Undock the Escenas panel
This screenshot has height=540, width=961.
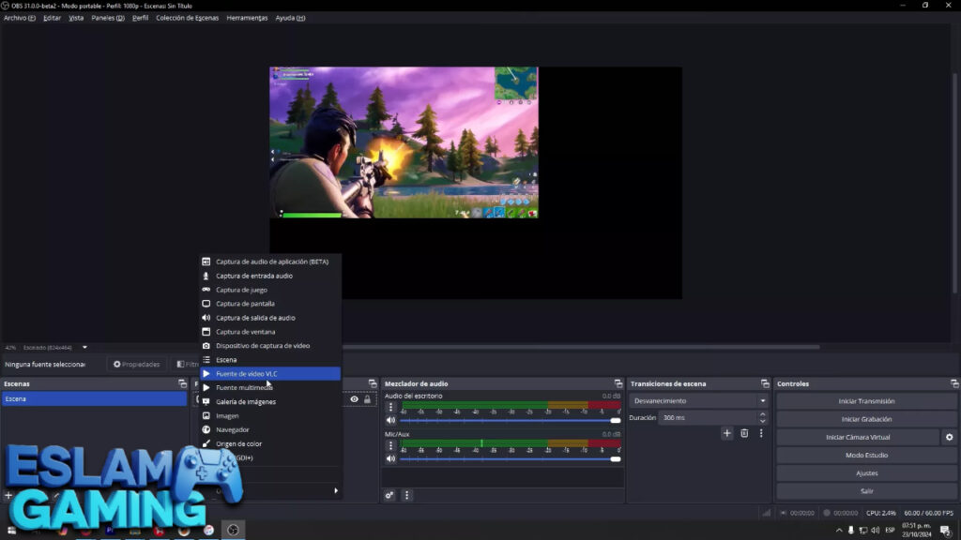pyautogui.click(x=182, y=383)
